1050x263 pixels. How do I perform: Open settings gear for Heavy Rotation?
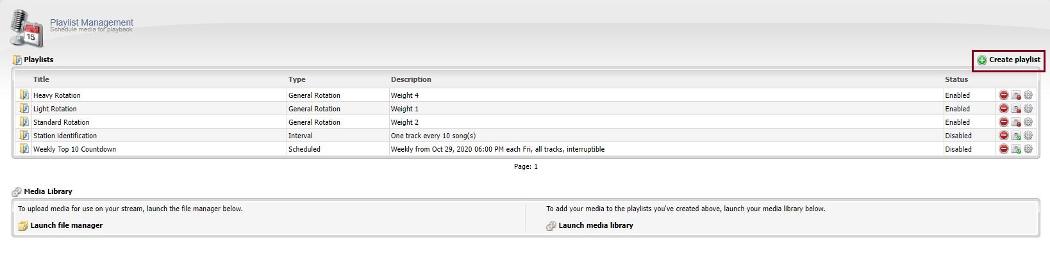pos(1028,95)
